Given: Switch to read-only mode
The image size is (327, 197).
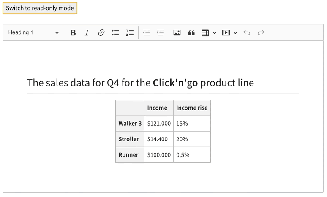Looking at the screenshot, I should [x=40, y=8].
